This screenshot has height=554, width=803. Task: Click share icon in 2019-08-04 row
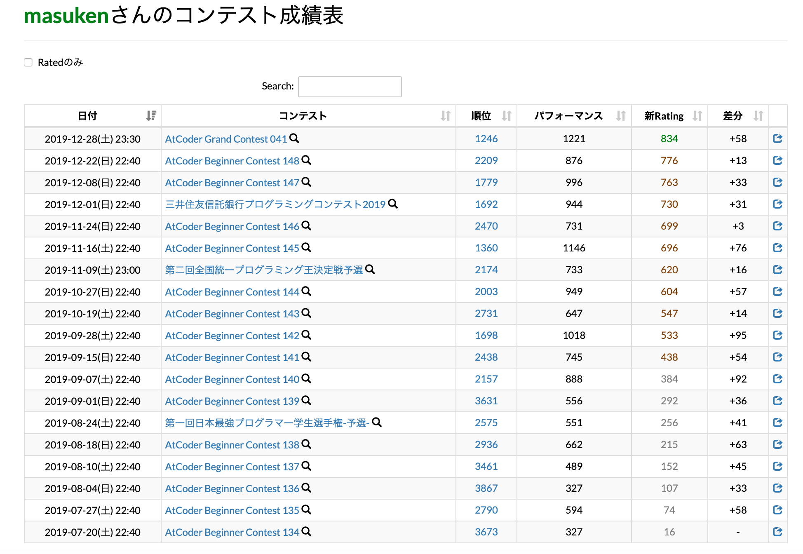[778, 488]
